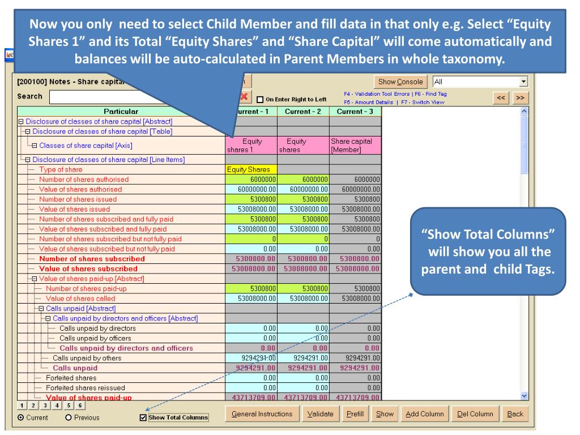Screen dimensions: 580x435
Task: Click the vertical scrollbar down arrow
Action: [524, 396]
